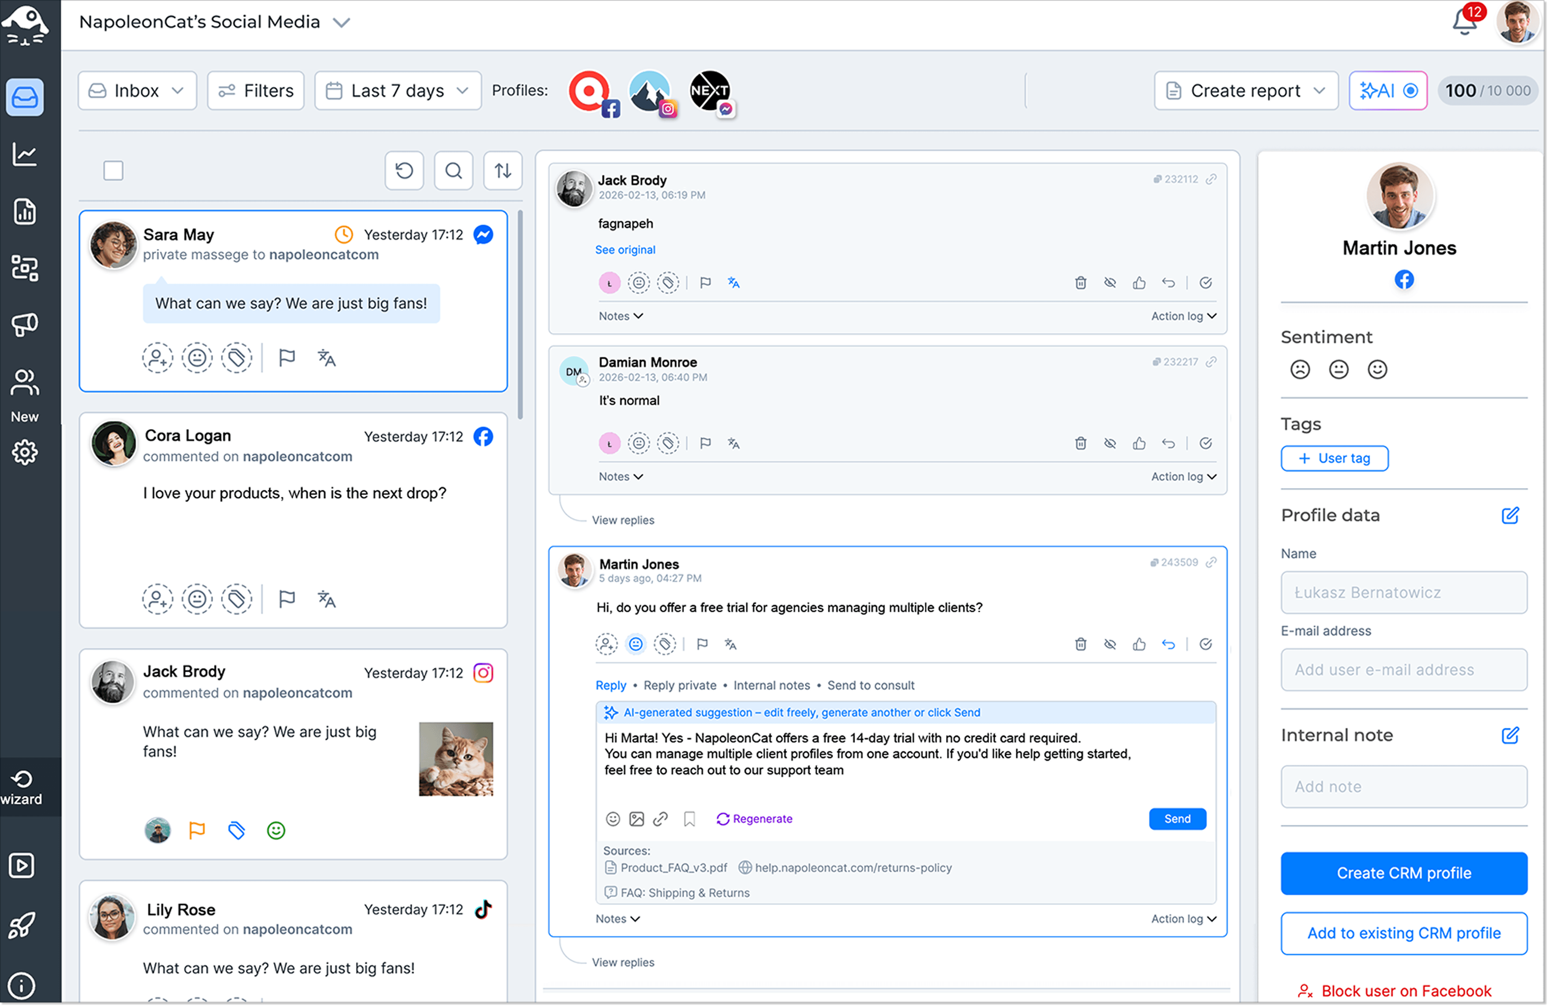This screenshot has width=1548, height=1006.
Task: Insert emoji in the reply editor
Action: 613,820
